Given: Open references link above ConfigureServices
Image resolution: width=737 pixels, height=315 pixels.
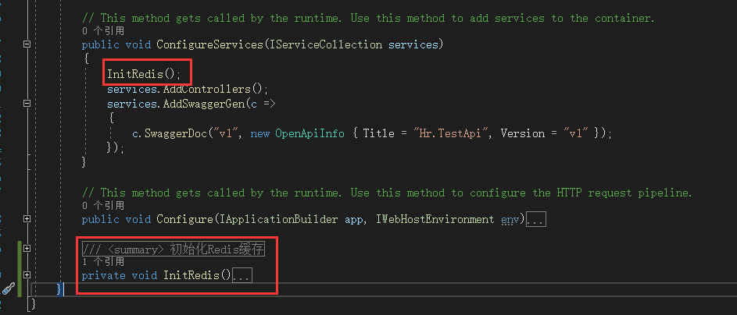Looking at the screenshot, I should [x=102, y=31].
